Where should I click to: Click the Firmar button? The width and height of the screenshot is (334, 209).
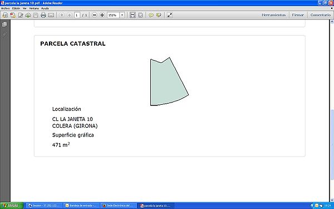298,15
